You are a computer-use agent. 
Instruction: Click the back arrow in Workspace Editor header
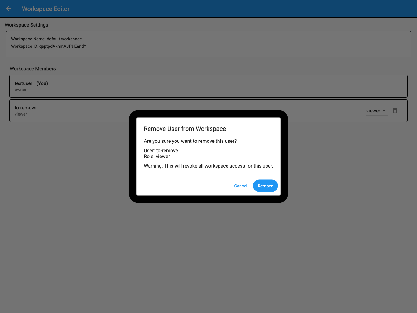tap(9, 9)
